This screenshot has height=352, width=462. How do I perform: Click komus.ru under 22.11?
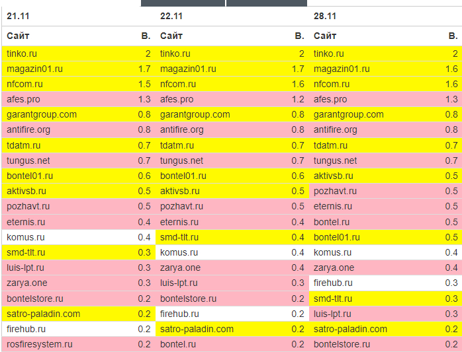click(179, 252)
